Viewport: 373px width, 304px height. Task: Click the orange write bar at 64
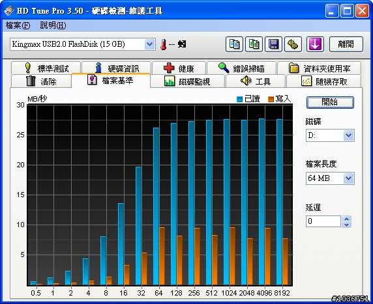pos(162,256)
